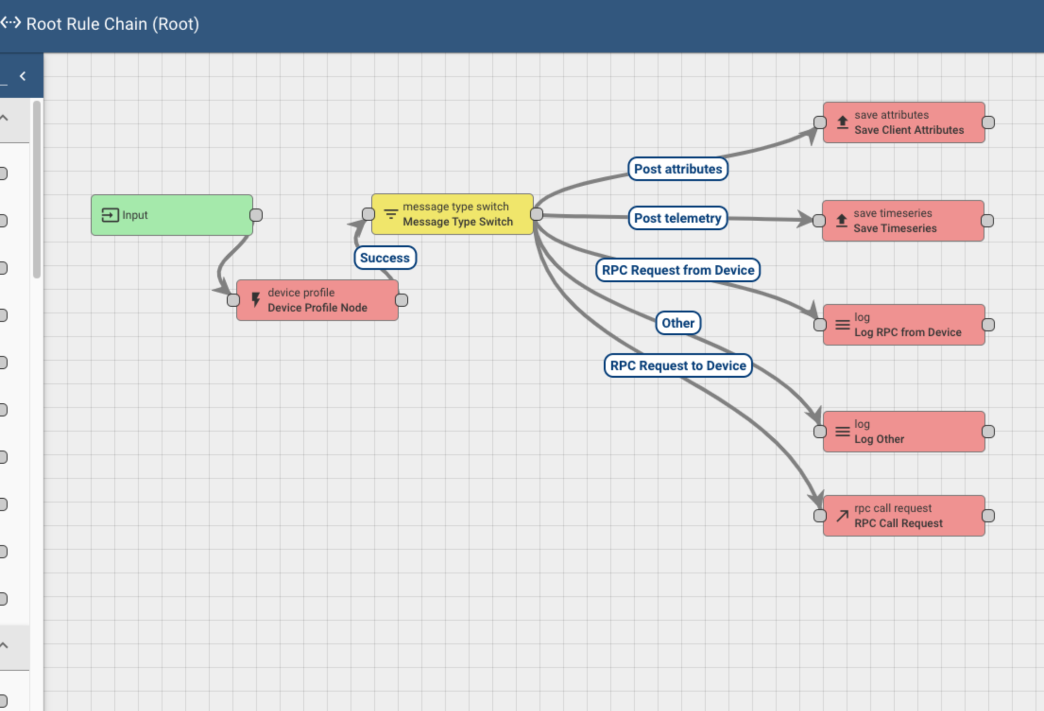The height and width of the screenshot is (711, 1044).
Task: Click the rule chain icon beside Root Rule Chain title
Action: point(10,23)
